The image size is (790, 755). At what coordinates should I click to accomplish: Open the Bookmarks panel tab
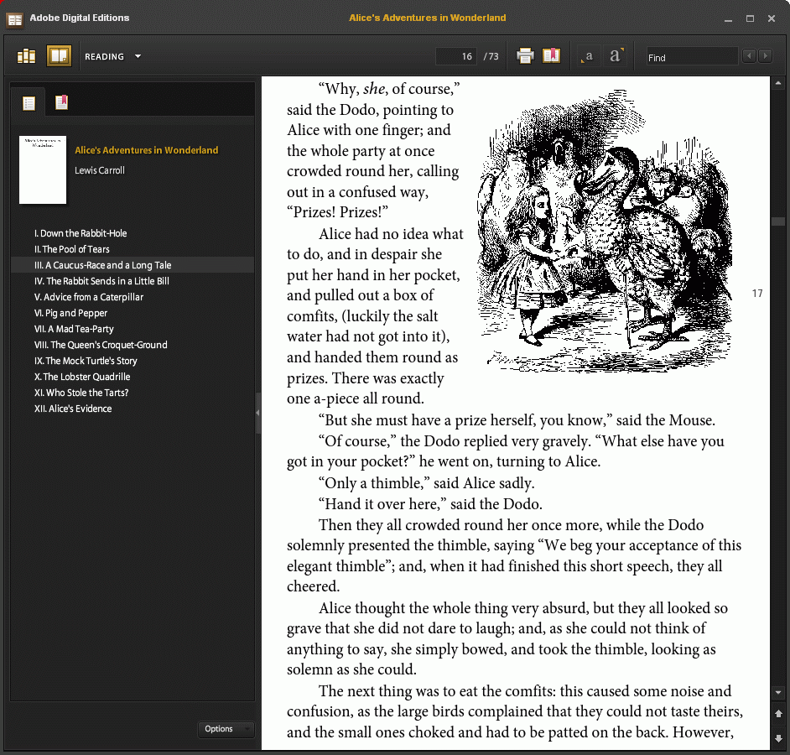[61, 102]
